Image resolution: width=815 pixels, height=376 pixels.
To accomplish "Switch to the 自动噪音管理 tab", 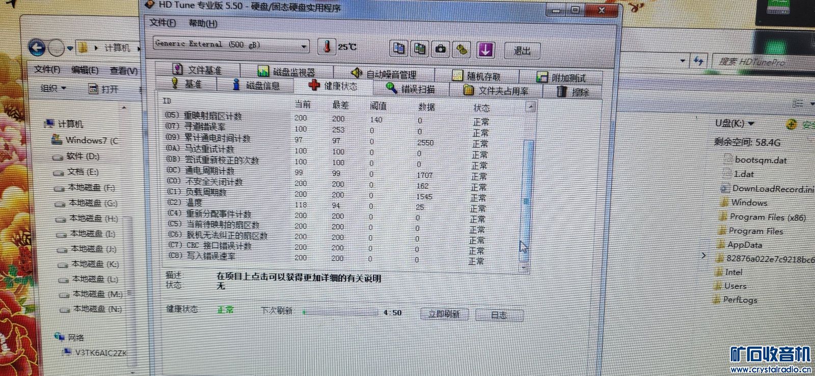I will pos(385,74).
